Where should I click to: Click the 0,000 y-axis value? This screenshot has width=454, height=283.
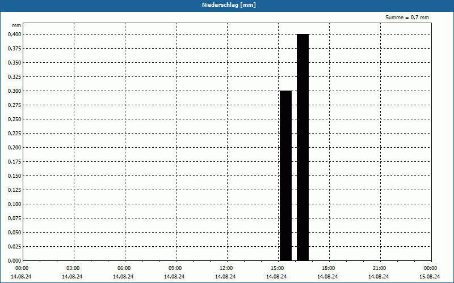15,260
